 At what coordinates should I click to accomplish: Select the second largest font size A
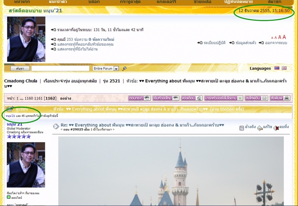[280, 37]
